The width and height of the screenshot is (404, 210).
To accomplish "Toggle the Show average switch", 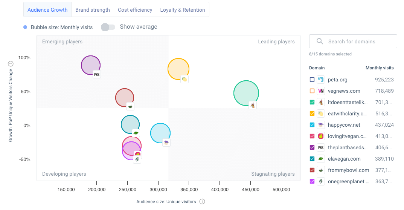I will click(x=108, y=27).
